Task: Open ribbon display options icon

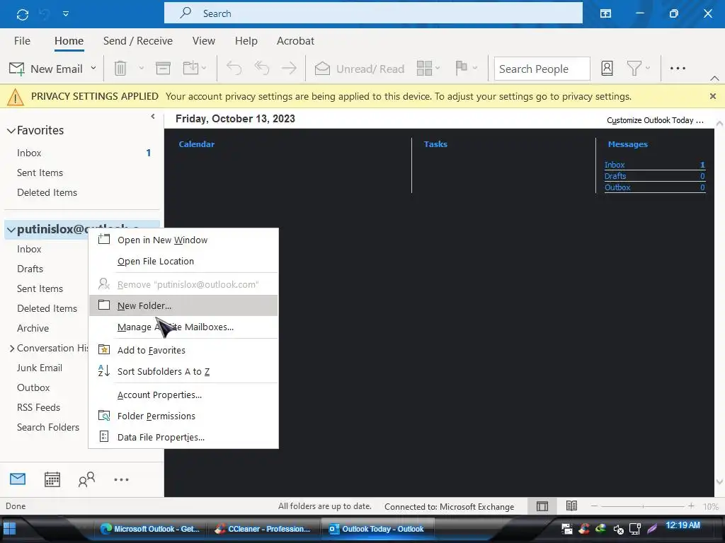Action: pyautogui.click(x=605, y=14)
